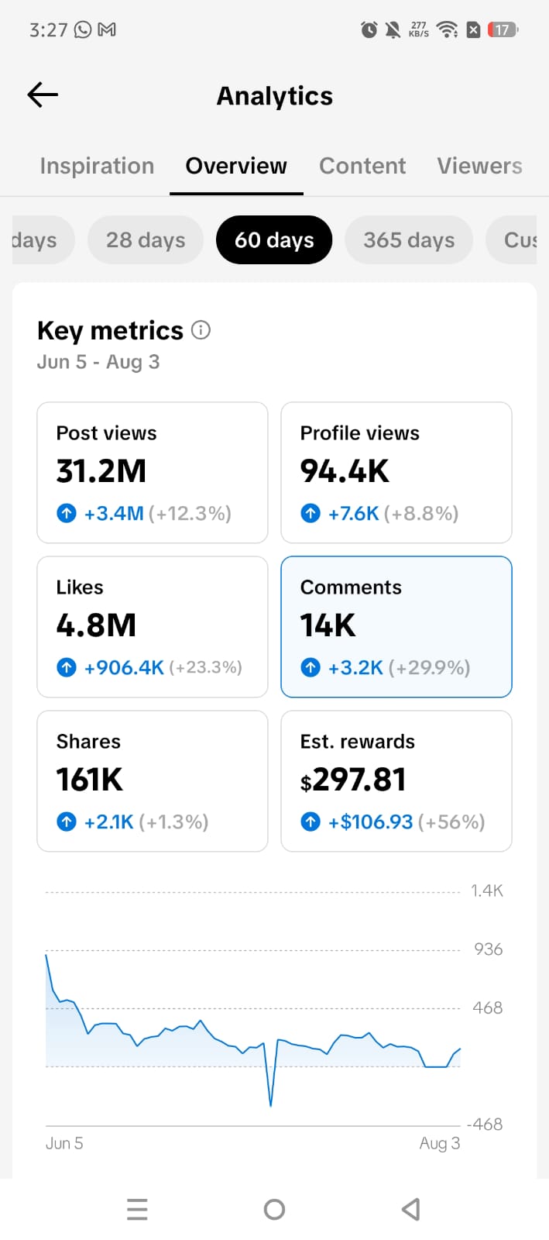Select the Post views metric card
Viewport: 549px width, 1240px height.
point(153,473)
